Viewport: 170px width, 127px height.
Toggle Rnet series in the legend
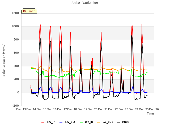[x=123, y=122]
